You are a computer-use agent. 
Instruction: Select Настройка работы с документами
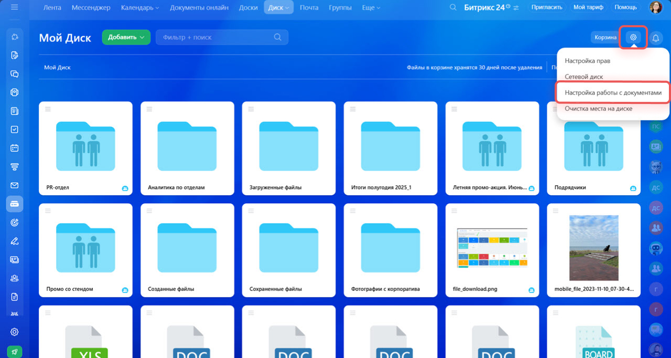click(x=613, y=93)
